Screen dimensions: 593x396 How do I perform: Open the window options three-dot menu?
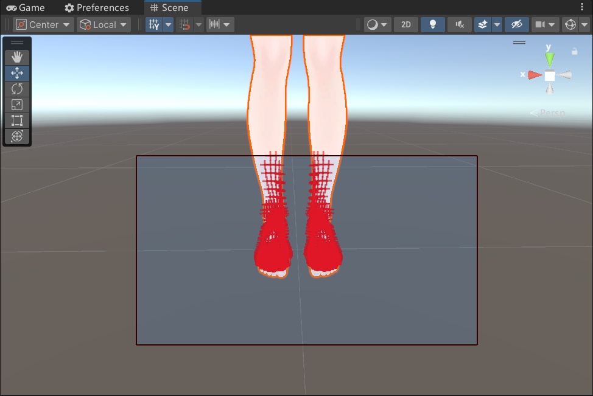coord(582,7)
